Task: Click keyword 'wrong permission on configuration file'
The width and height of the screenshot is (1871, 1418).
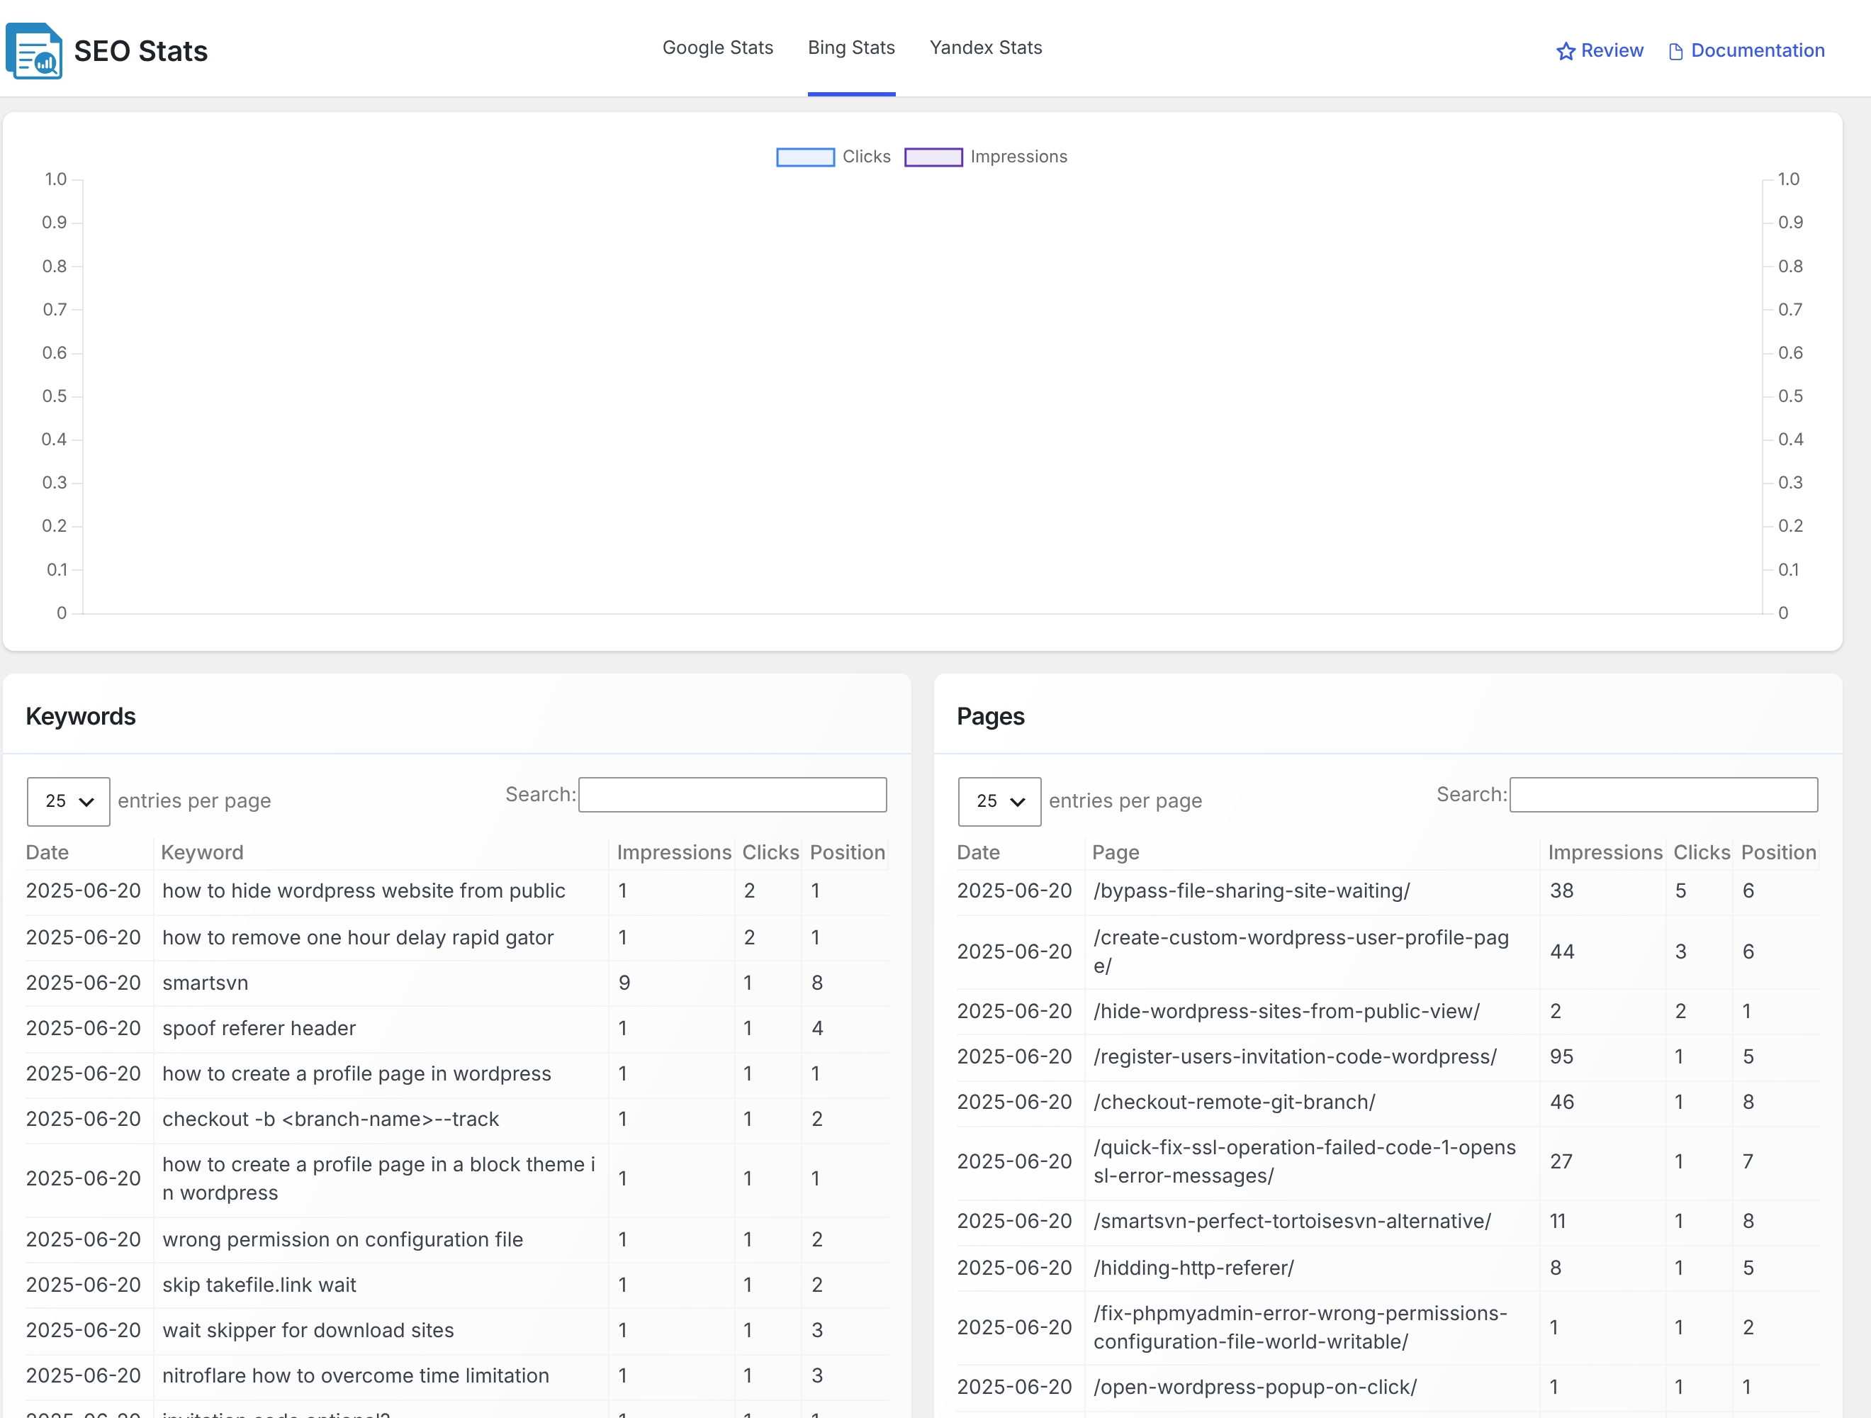Action: coord(342,1239)
